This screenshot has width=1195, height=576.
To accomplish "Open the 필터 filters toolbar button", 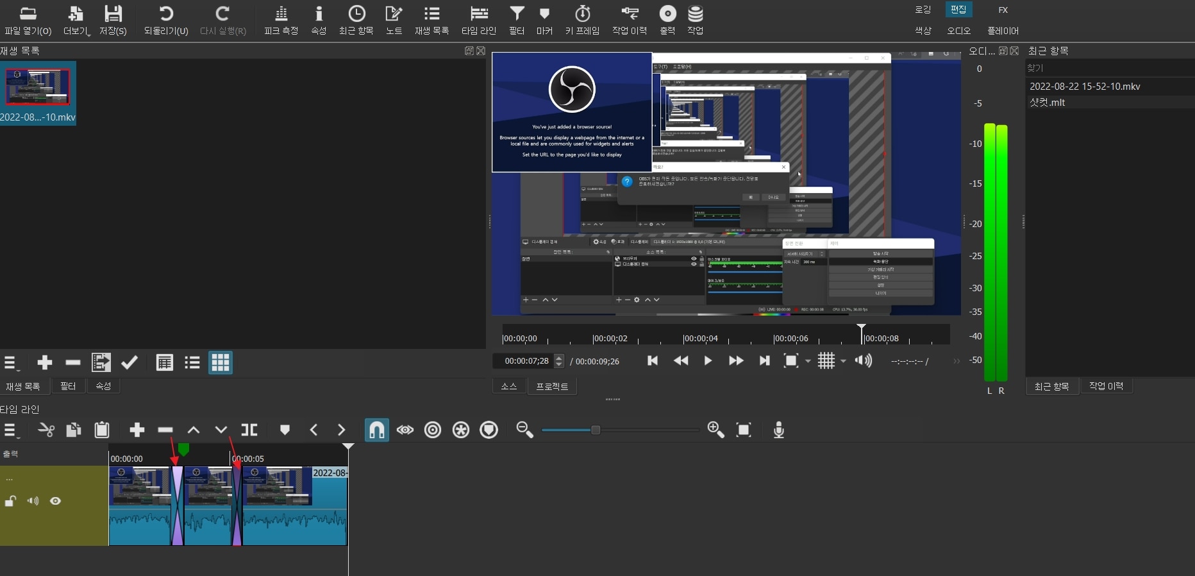I will click(x=517, y=21).
